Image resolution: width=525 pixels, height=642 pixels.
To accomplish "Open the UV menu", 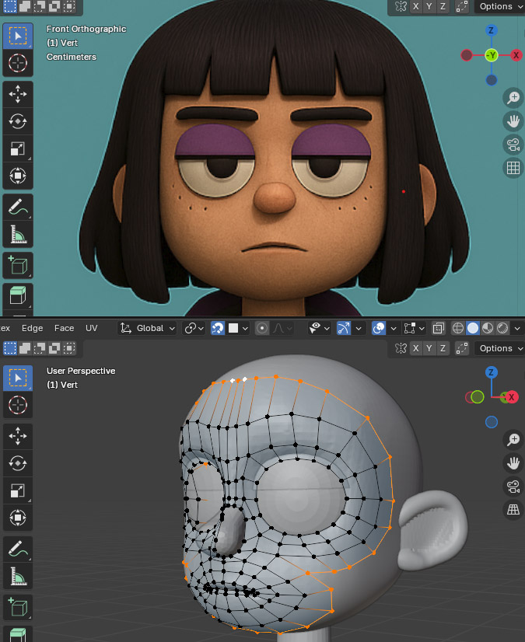I will (x=92, y=328).
